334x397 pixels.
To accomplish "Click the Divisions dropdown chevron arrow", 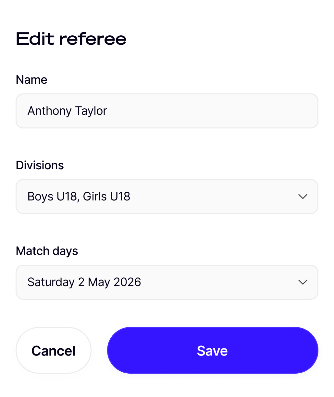I will pos(303,197).
